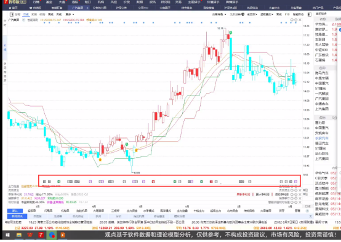This screenshot has width=341, height=242.
Task: Toggle the round button next to 广汽集团 label
Action: pos(24,20)
